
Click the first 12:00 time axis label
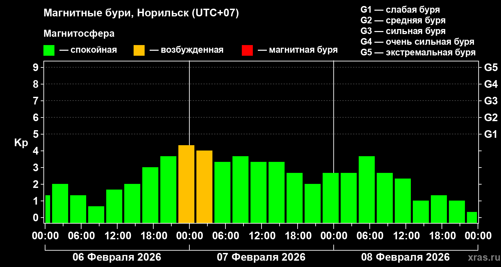pos(117,236)
